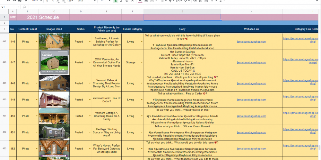Open jamaicacottageshop.com link in row 446
The height and width of the screenshot is (160, 321).
click(251, 42)
